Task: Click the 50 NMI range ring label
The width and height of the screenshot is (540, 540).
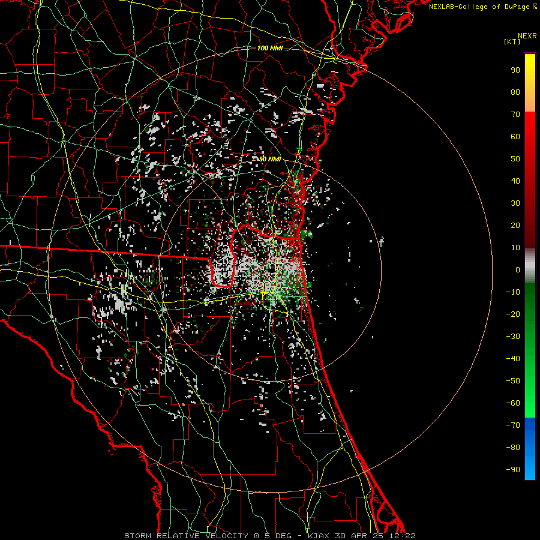Action: (270, 159)
